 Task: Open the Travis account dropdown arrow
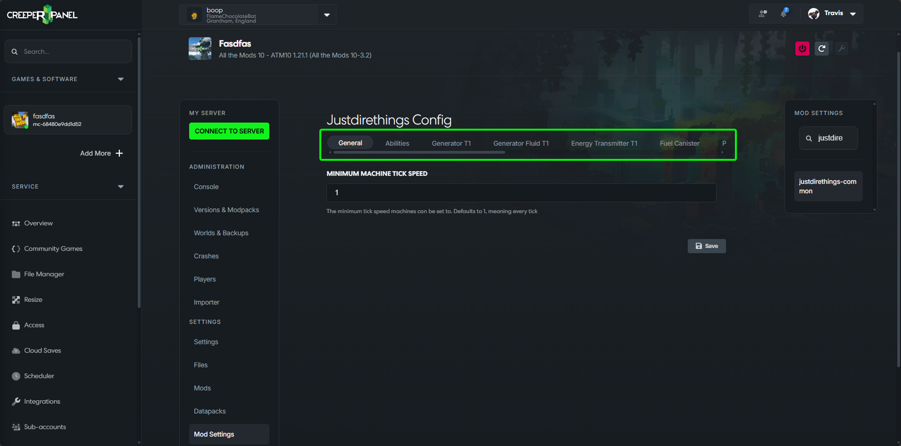853,14
